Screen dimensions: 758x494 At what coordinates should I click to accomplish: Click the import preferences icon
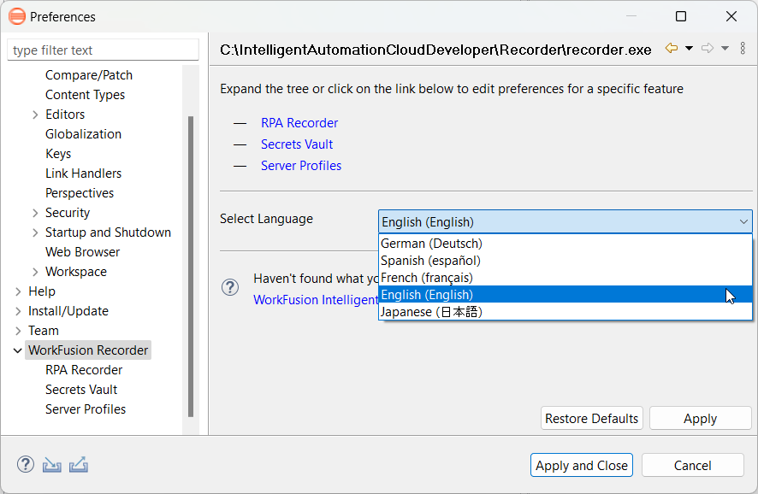(x=51, y=465)
